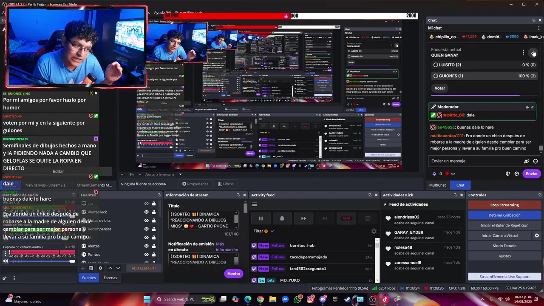Start replay buffer with Iniciar el Búfer
This screenshot has width=544, height=306.
(x=504, y=226)
